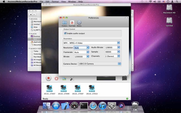Open the Camera Device dropdown
Image resolution: width=181 pixels, height=113 pixels.
(x=99, y=64)
